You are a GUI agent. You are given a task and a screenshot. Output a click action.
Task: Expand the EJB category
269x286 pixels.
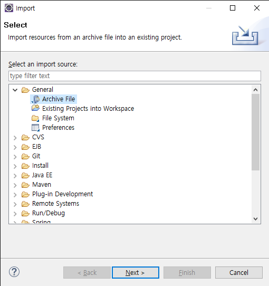point(15,147)
